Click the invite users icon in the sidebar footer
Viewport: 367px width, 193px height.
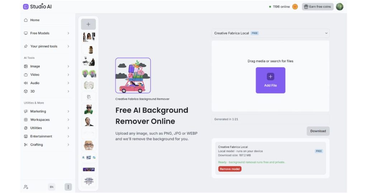tap(26, 187)
